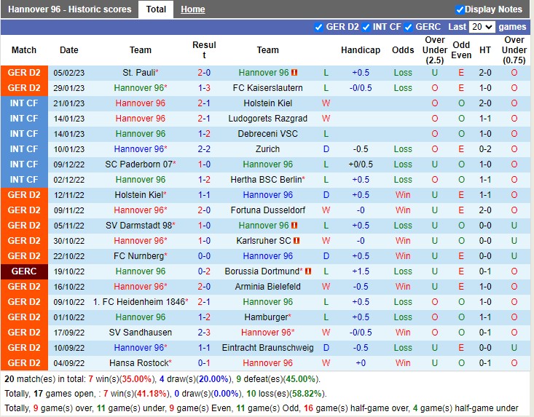The height and width of the screenshot is (417, 534).
Task: Click the date 09/12/22
Action: [x=68, y=164]
